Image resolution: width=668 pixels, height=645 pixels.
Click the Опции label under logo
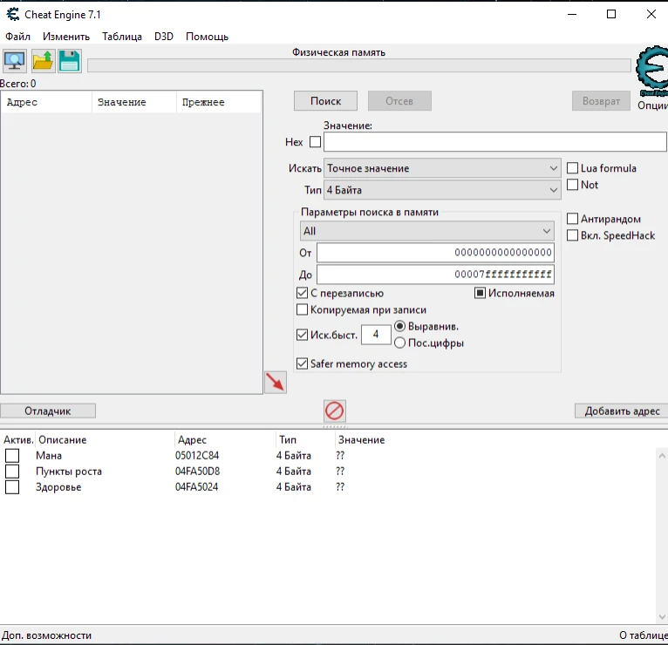(x=652, y=105)
